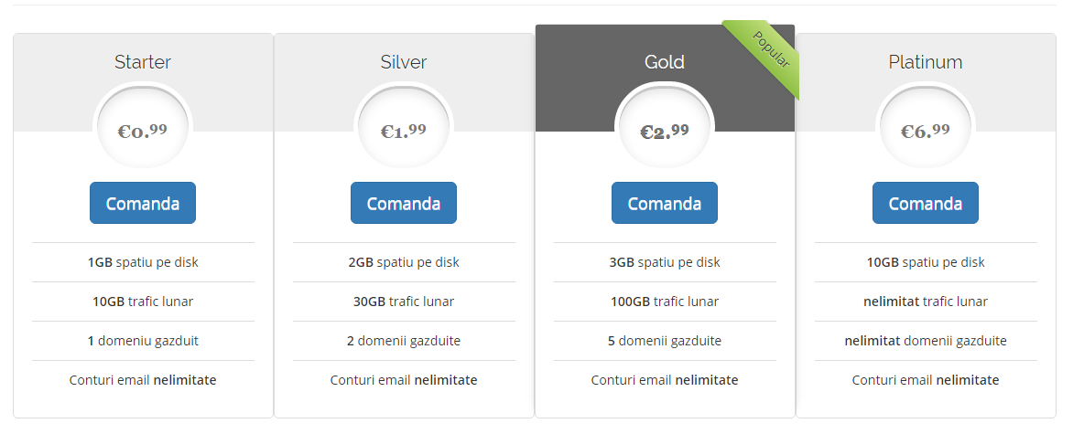Choose Comanda under the Platinum plan

coord(926,203)
